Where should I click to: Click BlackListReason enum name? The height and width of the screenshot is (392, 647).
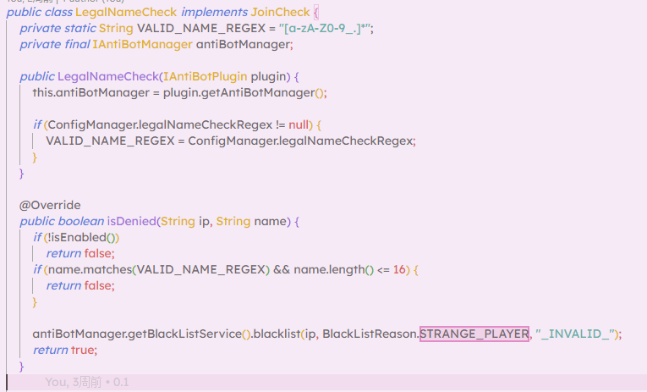point(369,334)
